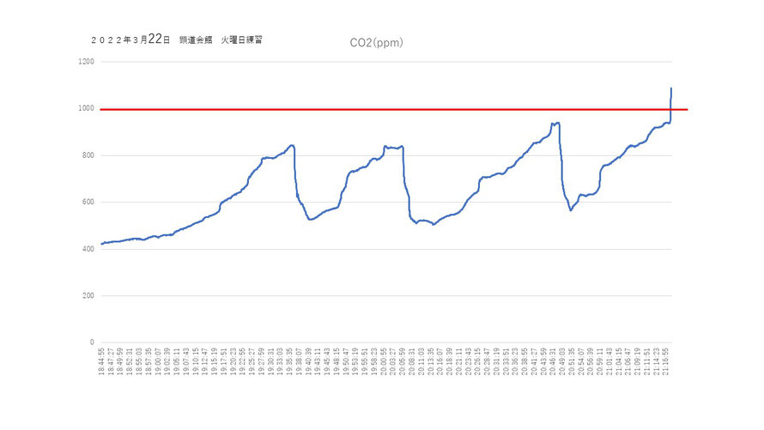Click the 18:44:55 time axis label
This screenshot has width=764, height=430.
pos(101,361)
